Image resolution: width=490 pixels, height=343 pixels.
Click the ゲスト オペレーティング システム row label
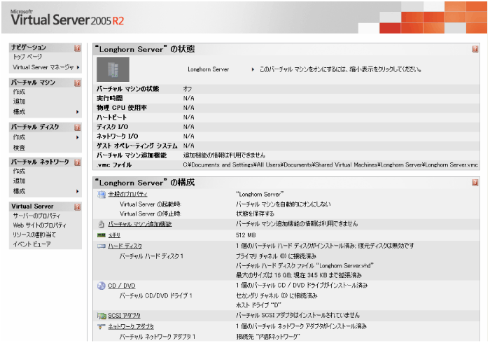click(137, 146)
